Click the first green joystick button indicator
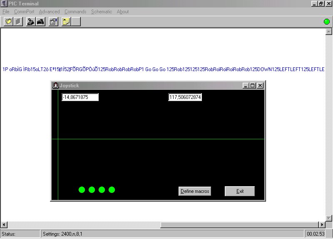Screen dimensions: 333x239 click(82, 190)
